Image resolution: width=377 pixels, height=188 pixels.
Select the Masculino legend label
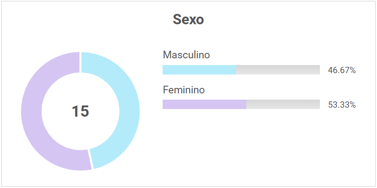(x=186, y=55)
